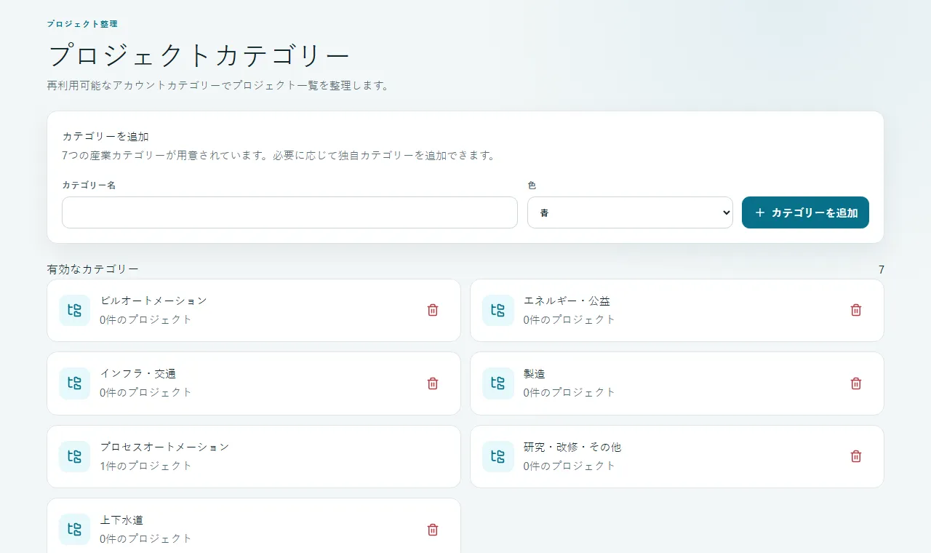Delete the 上下水道 category

pos(433,530)
